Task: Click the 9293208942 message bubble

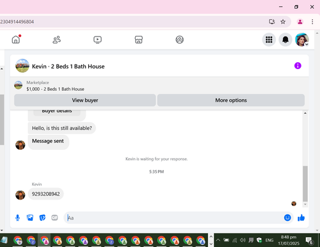Action: point(45,194)
